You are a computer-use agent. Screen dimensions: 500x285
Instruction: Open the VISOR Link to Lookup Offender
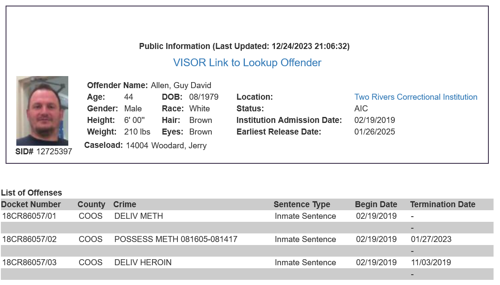(247, 63)
